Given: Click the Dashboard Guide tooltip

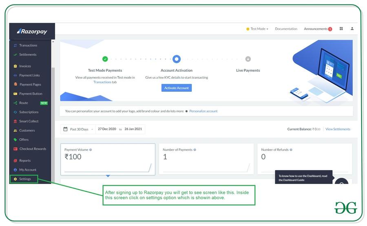Looking at the screenshot, I should pos(303,178).
